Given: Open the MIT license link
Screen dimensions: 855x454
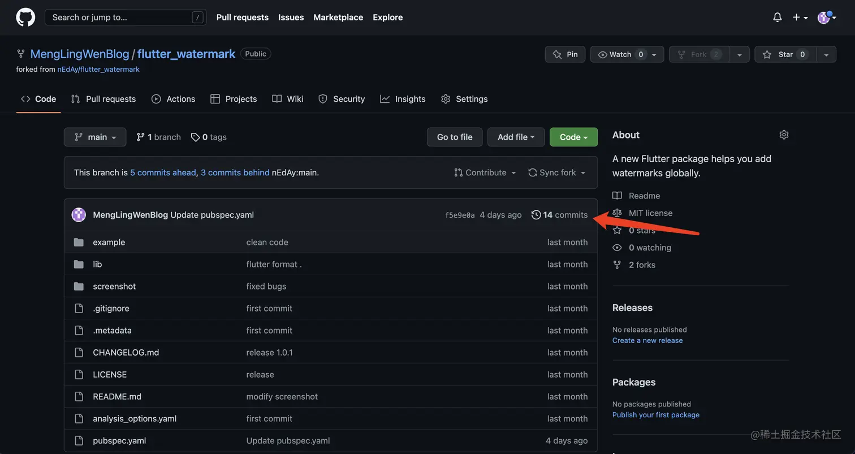Looking at the screenshot, I should coord(643,213).
